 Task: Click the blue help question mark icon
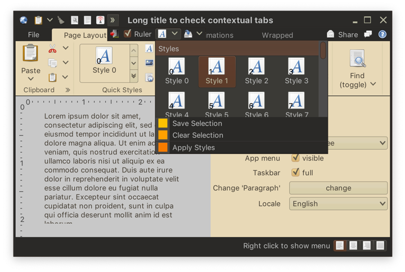(x=382, y=34)
